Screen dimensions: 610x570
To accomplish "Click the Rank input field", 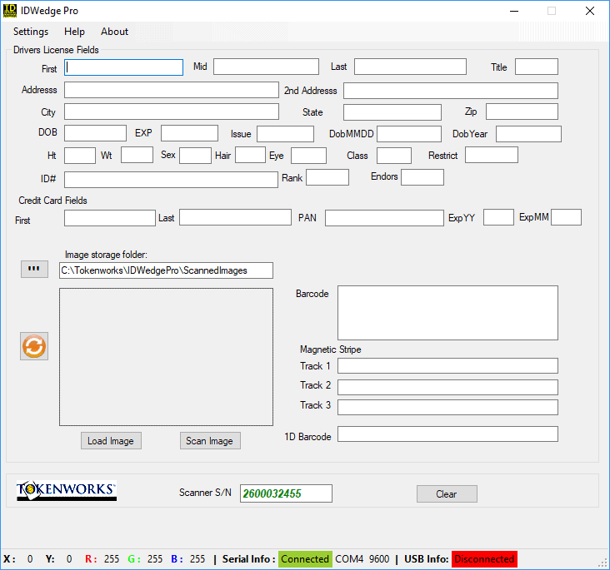I will (x=327, y=177).
